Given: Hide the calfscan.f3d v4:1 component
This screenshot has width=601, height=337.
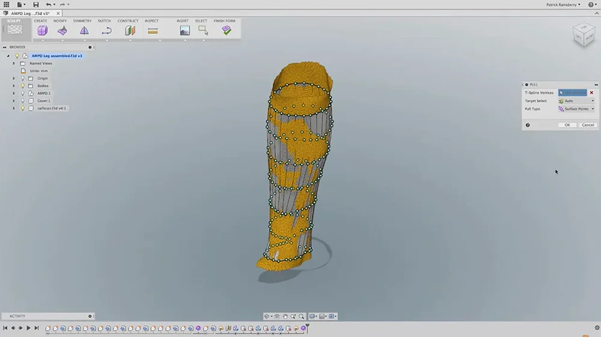Looking at the screenshot, I should pos(23,109).
